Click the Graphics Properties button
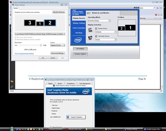Viewport: 166px width, 131px height. [x=76, y=117]
